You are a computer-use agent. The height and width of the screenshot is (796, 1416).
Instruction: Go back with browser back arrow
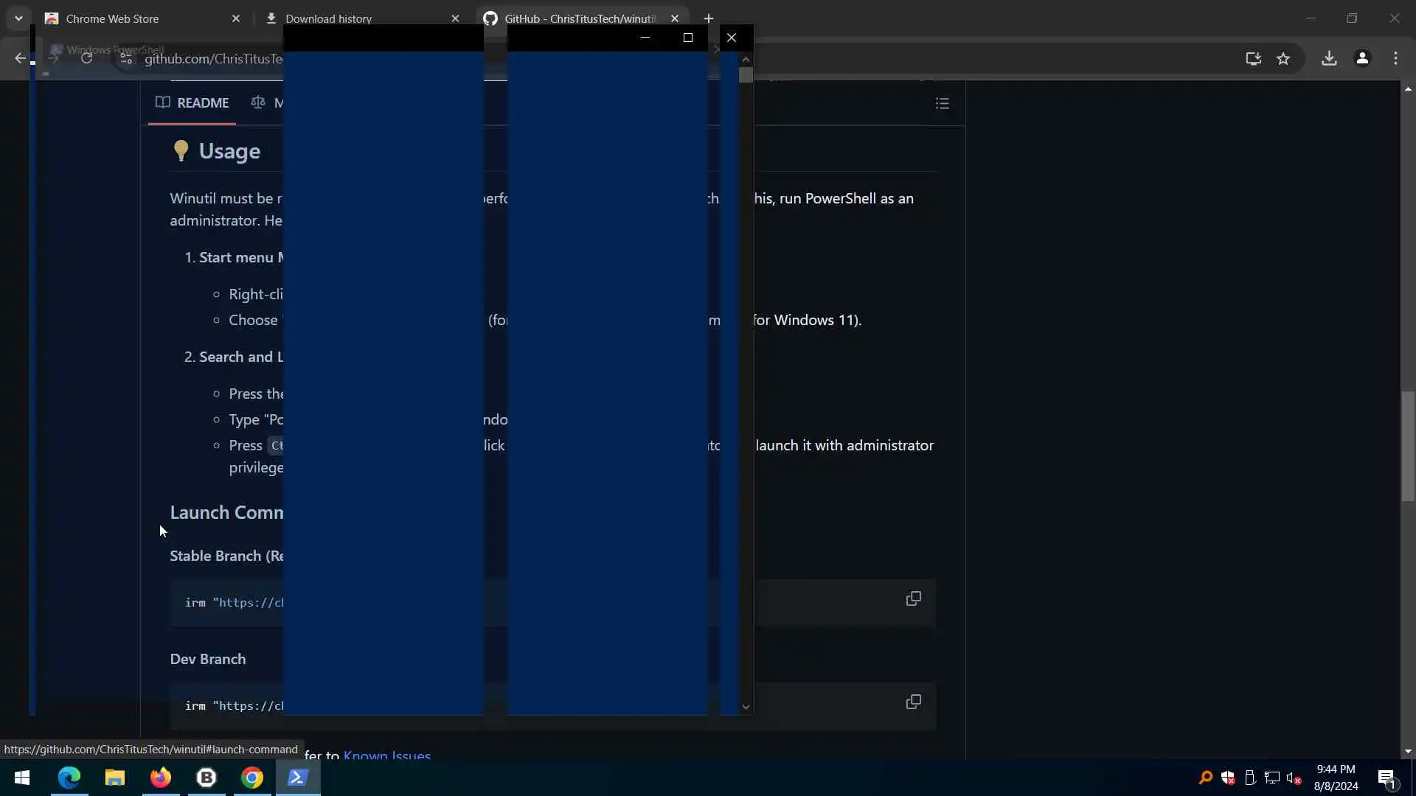20,58
